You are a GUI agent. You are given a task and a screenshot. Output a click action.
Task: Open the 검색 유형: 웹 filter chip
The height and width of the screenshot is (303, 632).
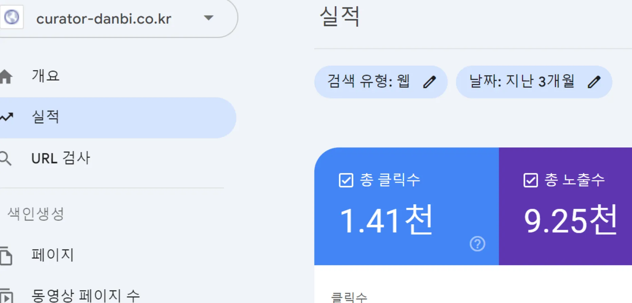[380, 81]
